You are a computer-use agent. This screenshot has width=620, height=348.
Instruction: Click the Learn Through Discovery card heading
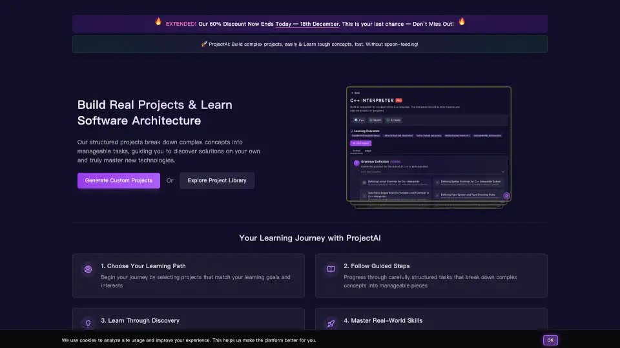(x=140, y=320)
